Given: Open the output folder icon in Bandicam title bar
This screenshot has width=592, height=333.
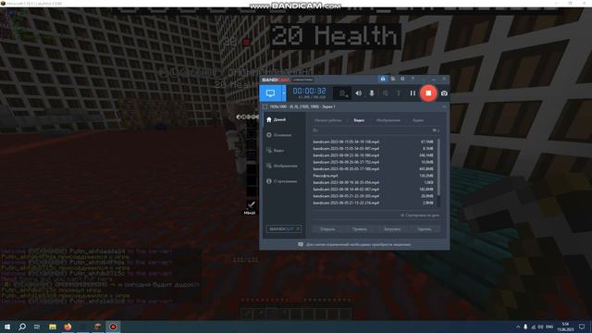Looking at the screenshot, I should 393,79.
